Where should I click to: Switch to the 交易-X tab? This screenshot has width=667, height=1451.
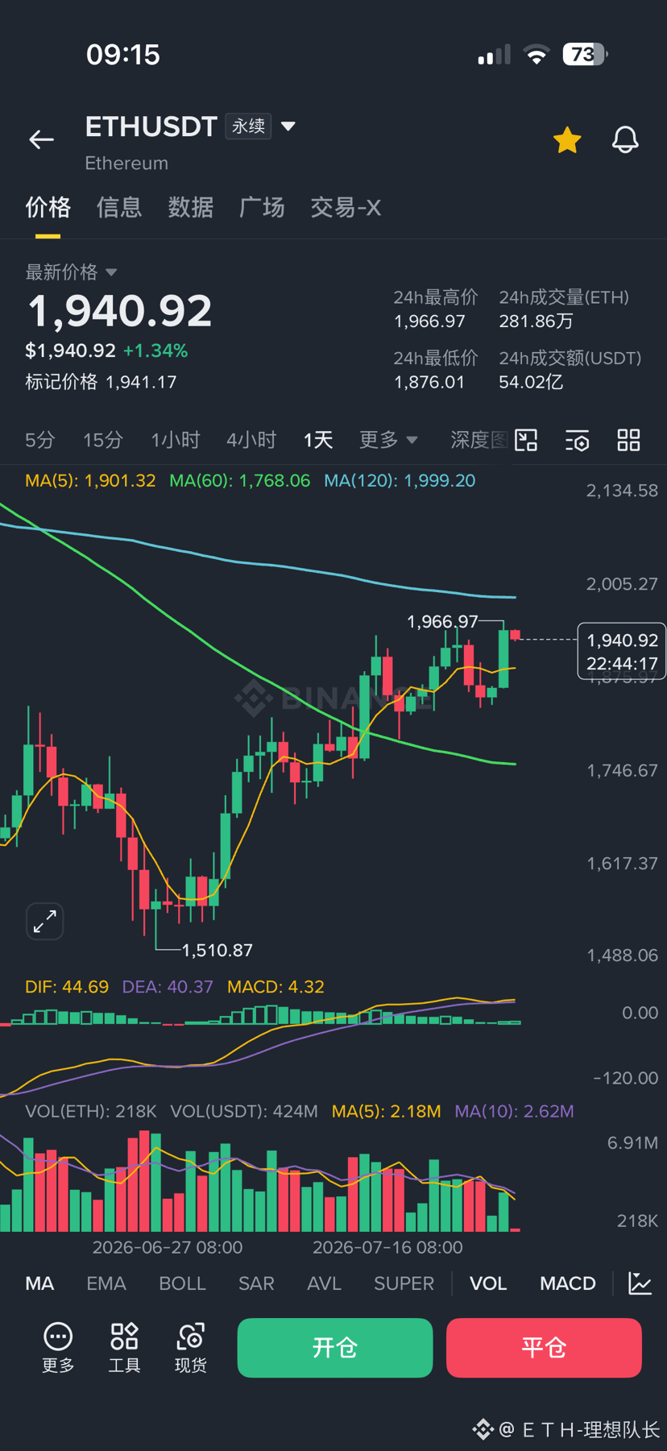coord(346,208)
